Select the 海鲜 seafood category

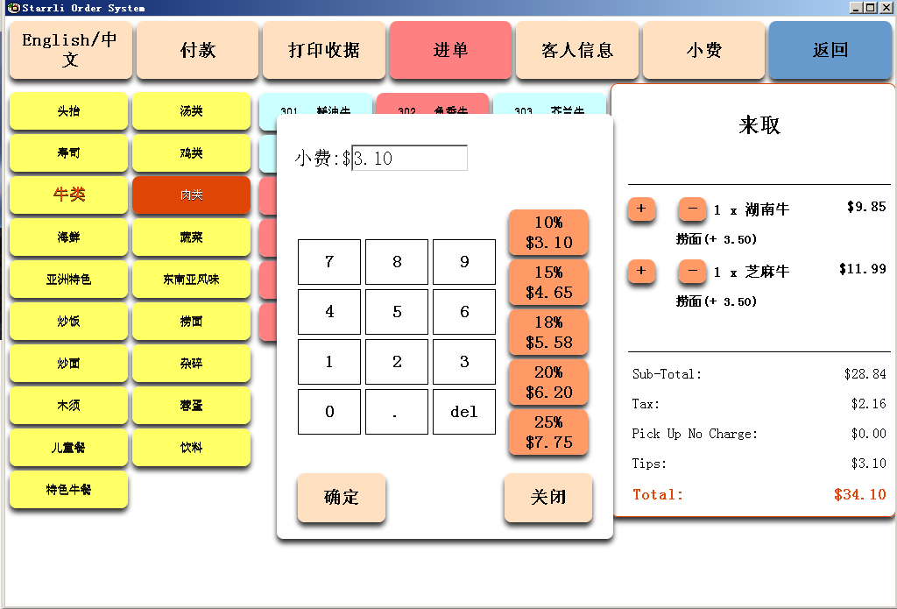(x=68, y=237)
